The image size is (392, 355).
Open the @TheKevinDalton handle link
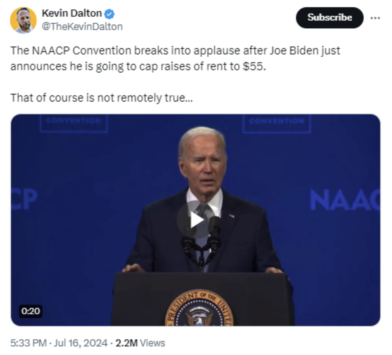pyautogui.click(x=82, y=26)
